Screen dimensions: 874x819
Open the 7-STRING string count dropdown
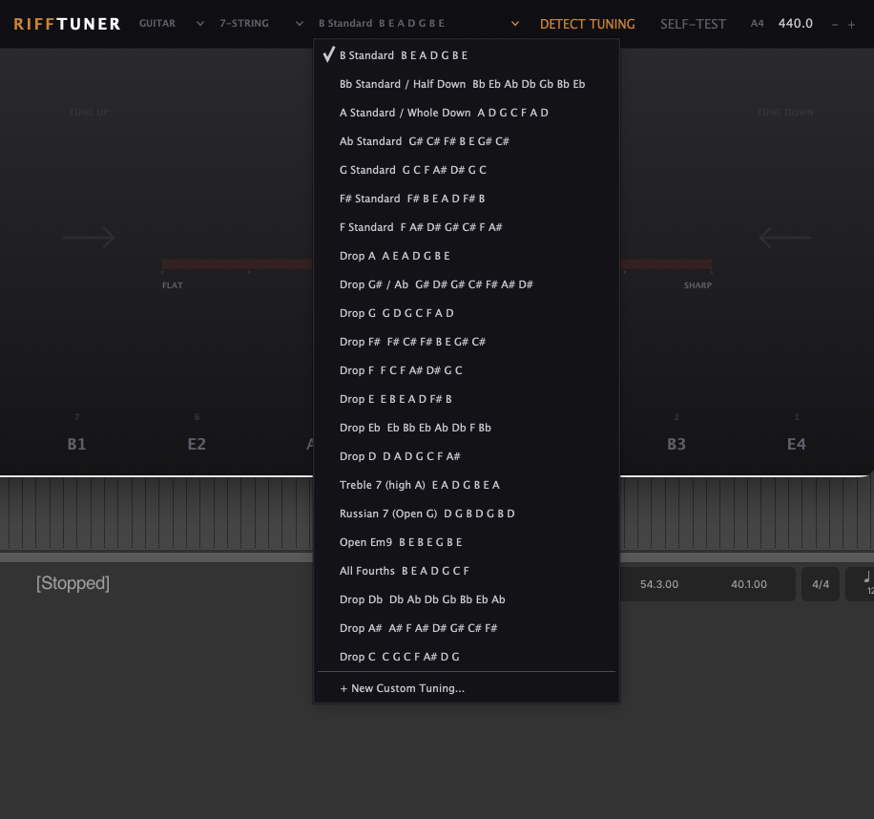pyautogui.click(x=260, y=24)
